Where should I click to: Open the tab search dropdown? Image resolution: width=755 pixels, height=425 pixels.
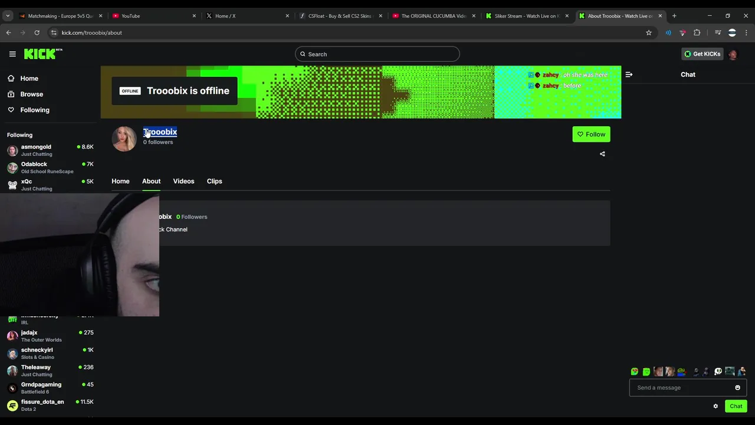click(8, 16)
